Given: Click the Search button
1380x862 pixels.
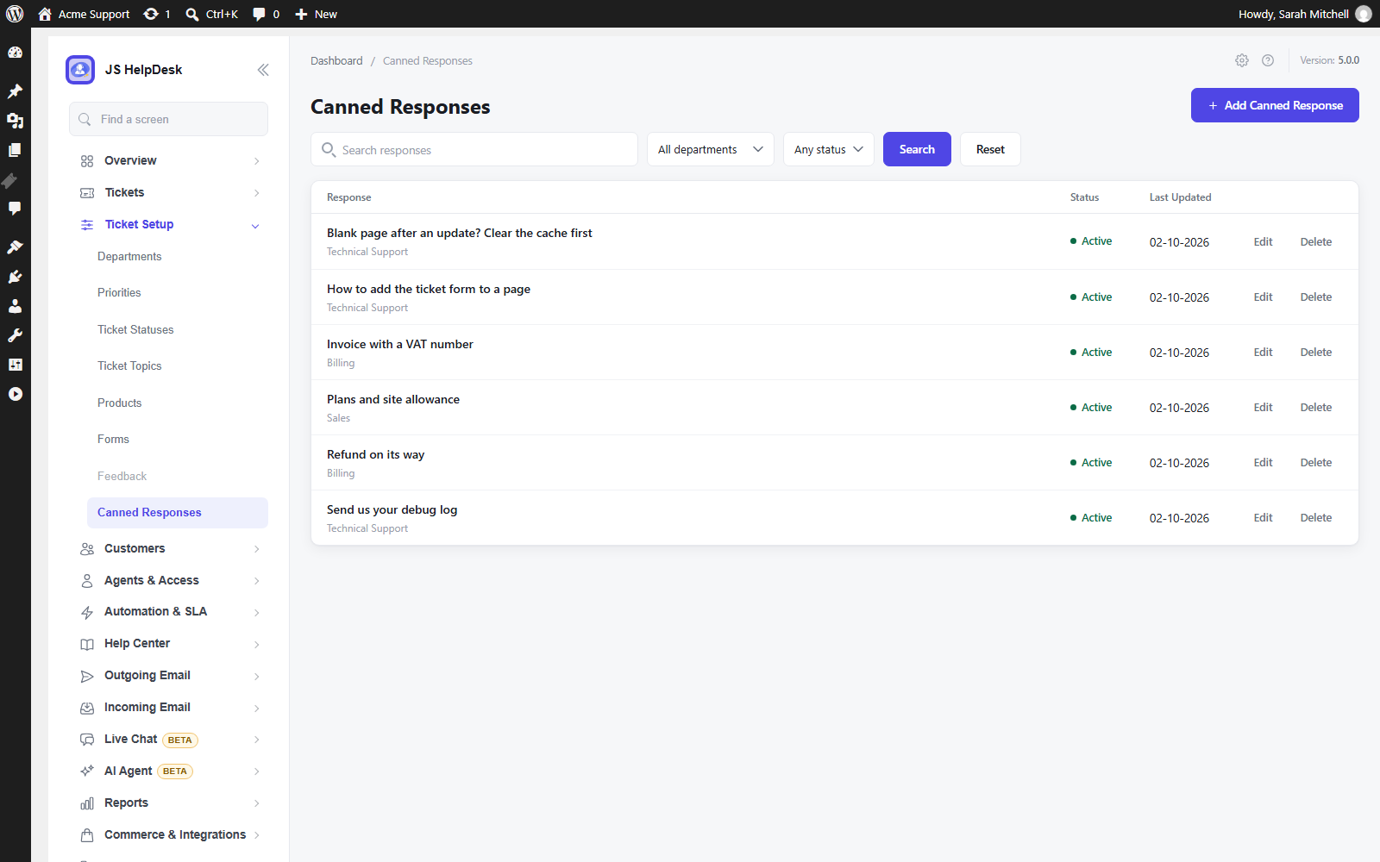Looking at the screenshot, I should 917,149.
